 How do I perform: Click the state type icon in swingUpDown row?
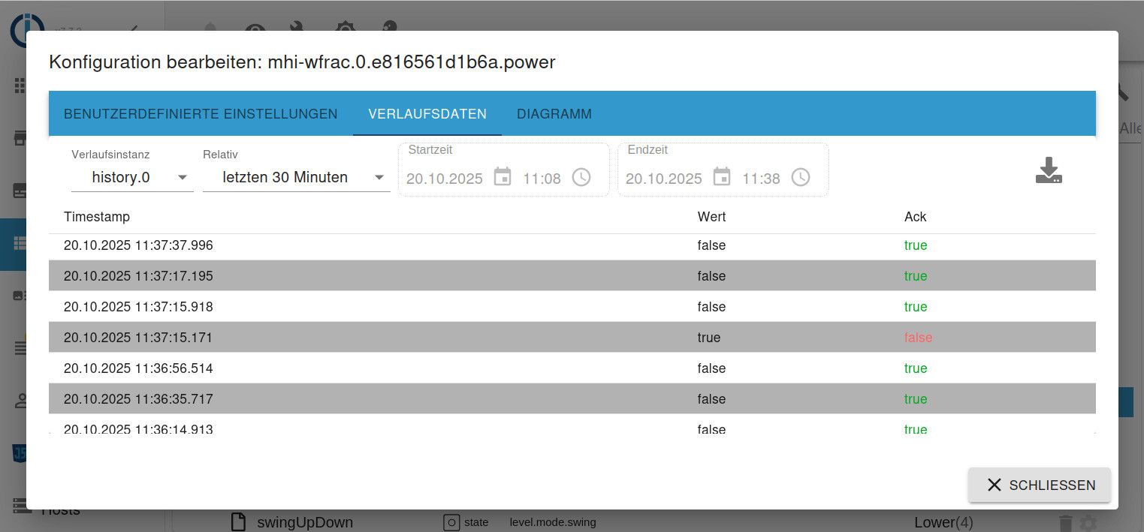tap(451, 522)
